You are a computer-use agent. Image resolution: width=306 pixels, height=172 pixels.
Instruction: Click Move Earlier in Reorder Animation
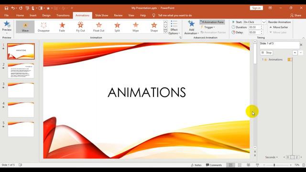278,27
